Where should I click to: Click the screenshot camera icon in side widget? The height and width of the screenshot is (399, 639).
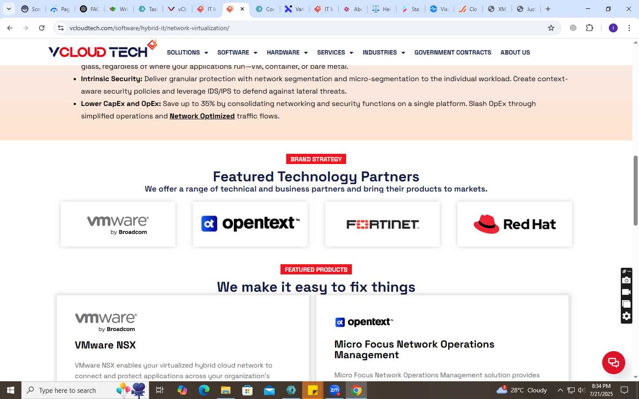click(x=626, y=280)
